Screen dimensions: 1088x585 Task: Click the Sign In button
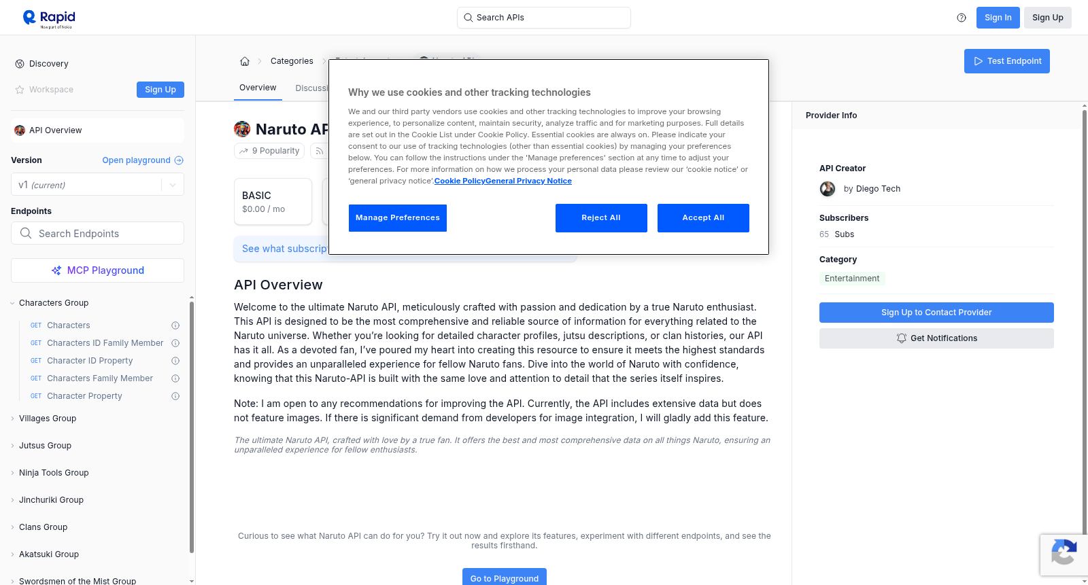pyautogui.click(x=998, y=18)
